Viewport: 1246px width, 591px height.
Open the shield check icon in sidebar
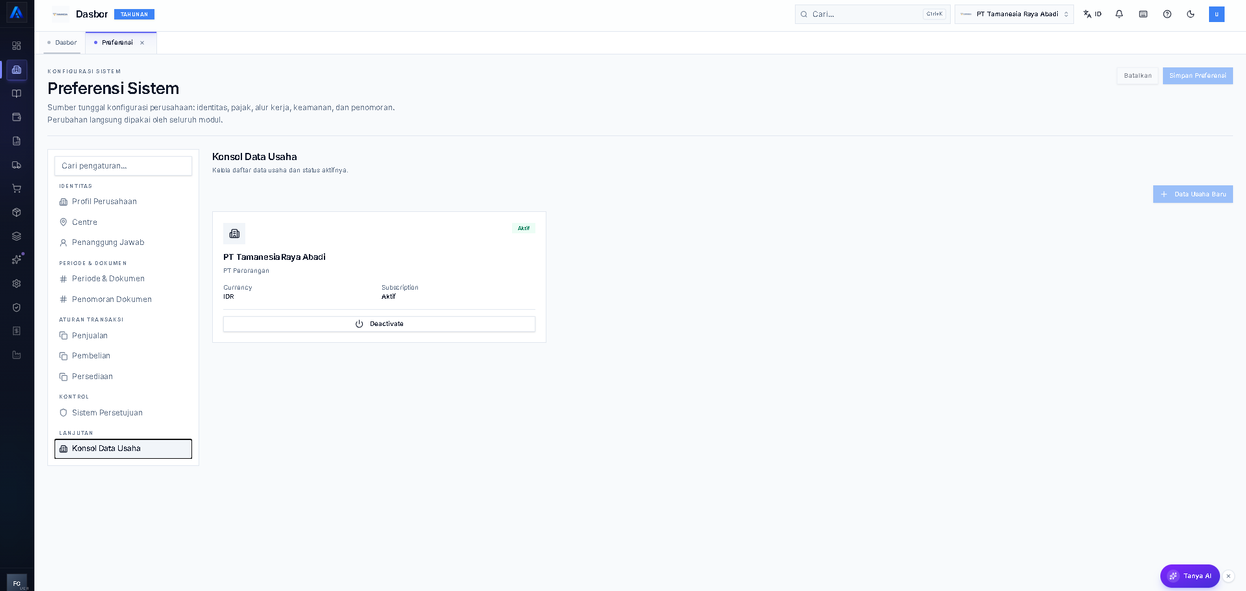coord(17,307)
